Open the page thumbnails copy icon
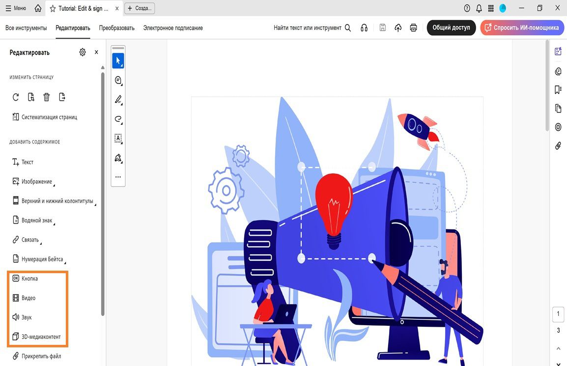567x366 pixels. pos(558,108)
